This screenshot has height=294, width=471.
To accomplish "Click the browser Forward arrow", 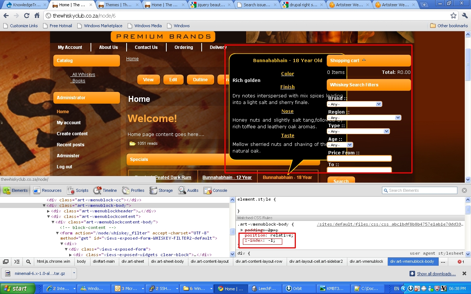I will pos(16,16).
